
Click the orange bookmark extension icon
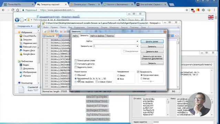tap(198, 10)
